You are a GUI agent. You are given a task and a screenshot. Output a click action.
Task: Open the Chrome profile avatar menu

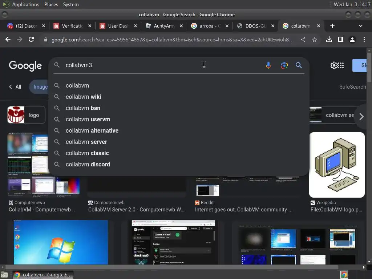tap(352, 40)
